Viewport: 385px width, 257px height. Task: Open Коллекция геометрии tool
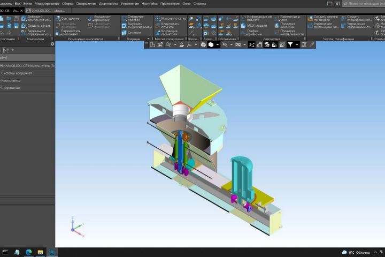pyautogui.click(x=166, y=33)
